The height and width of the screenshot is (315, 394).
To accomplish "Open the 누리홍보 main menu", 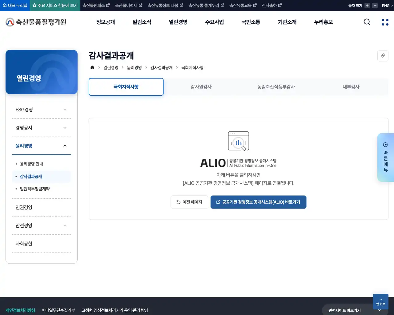I will point(324,22).
